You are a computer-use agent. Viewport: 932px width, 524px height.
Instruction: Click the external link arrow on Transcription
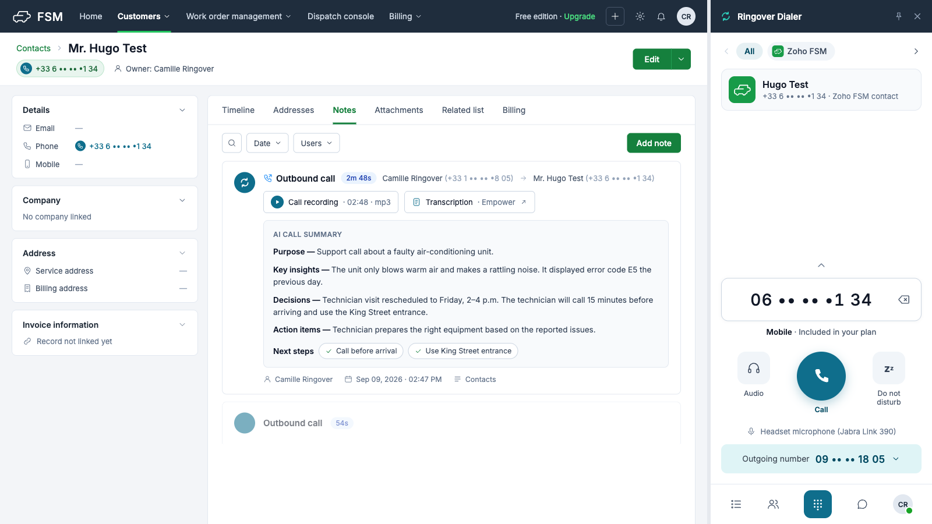point(524,202)
